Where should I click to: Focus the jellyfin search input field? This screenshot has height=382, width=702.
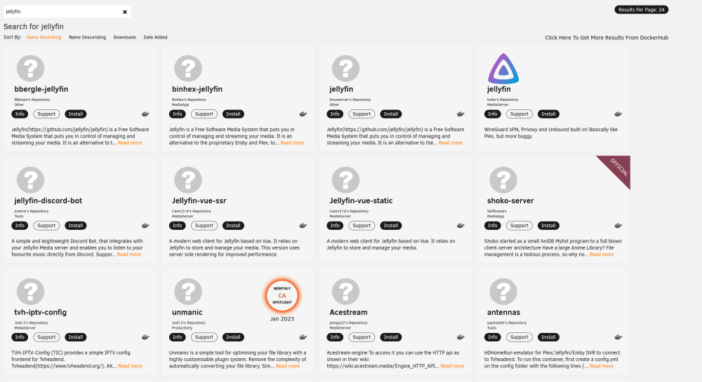click(x=62, y=12)
